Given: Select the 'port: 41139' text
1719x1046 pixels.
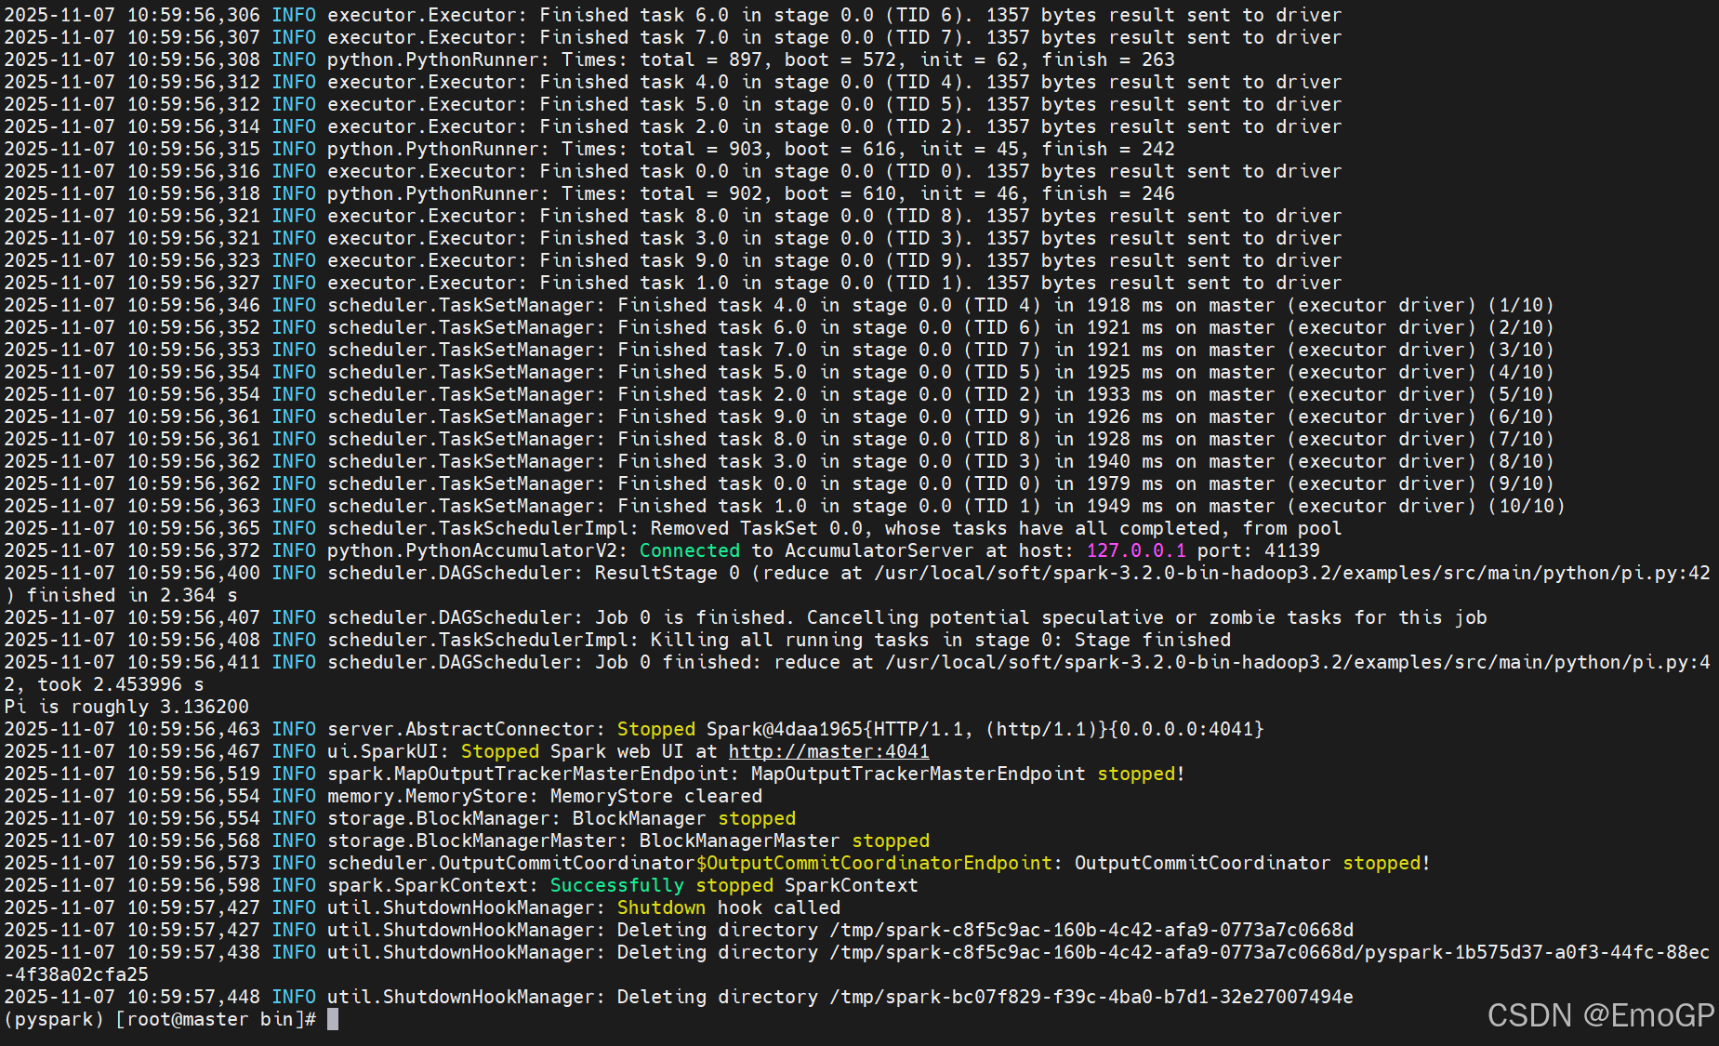Looking at the screenshot, I should pyautogui.click(x=1259, y=550).
